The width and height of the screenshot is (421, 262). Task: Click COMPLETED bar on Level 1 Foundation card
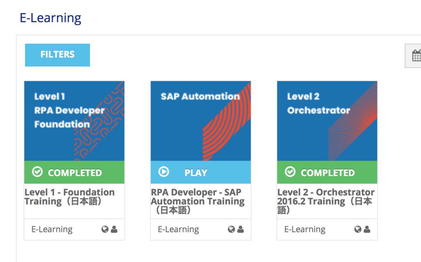pyautogui.click(x=74, y=172)
